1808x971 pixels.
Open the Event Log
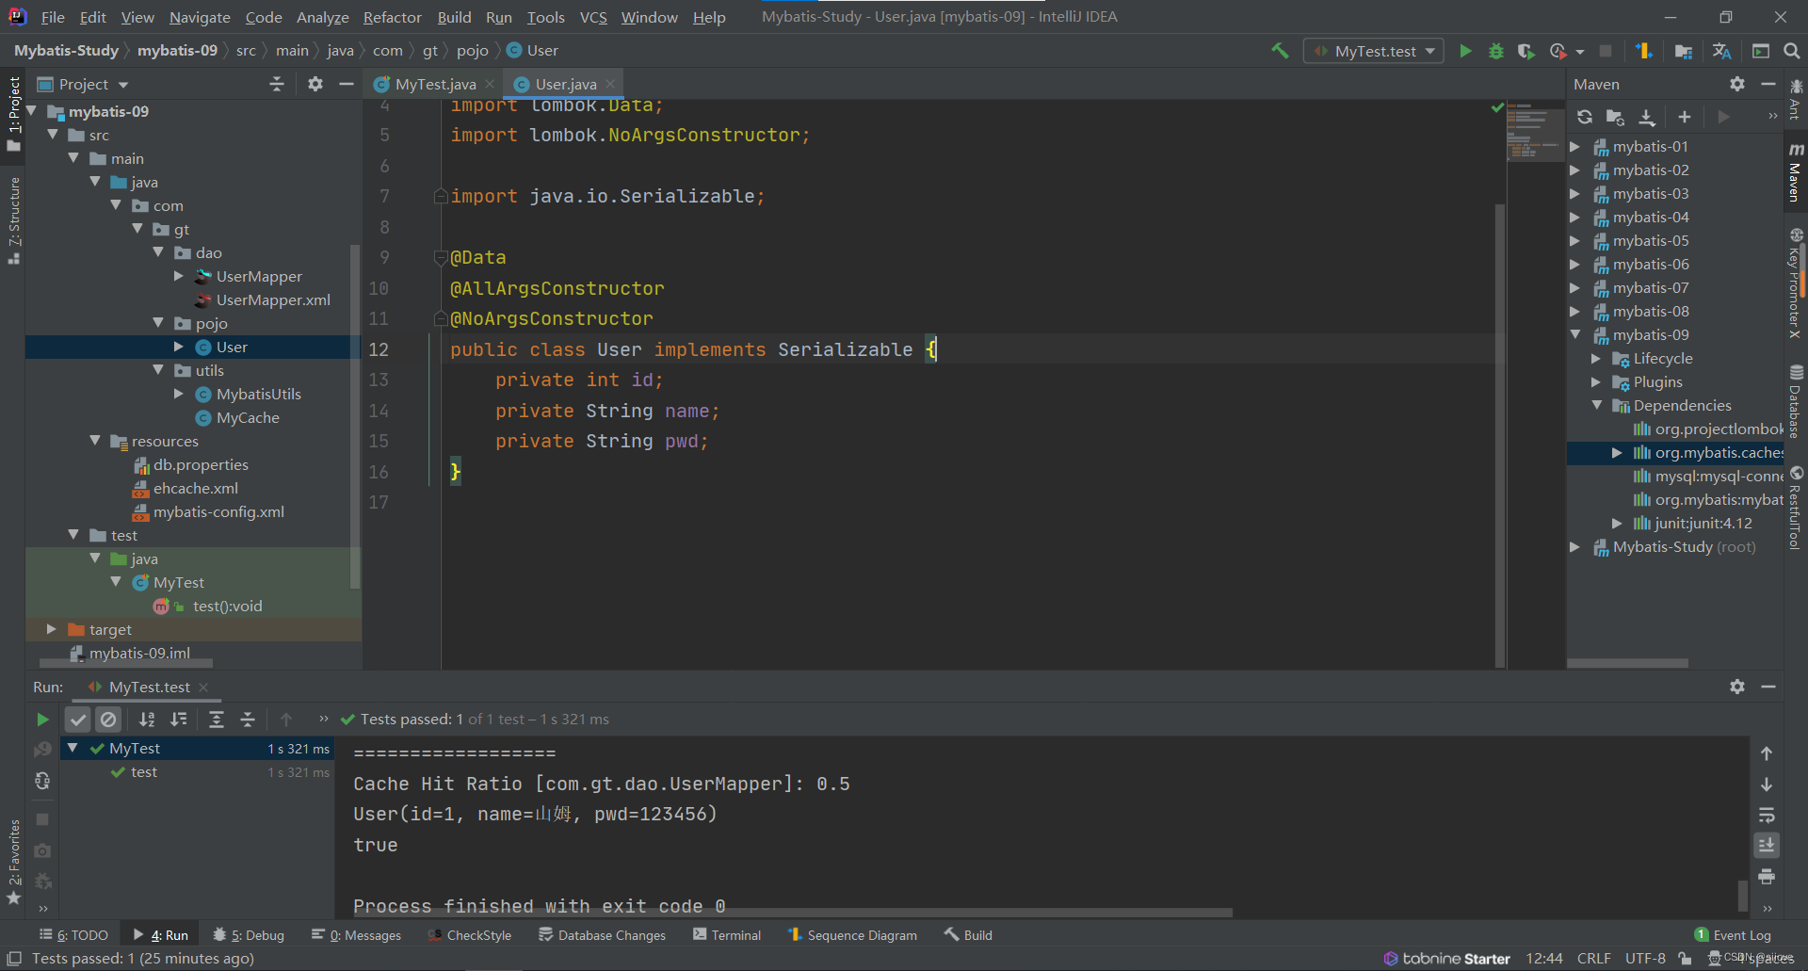coord(1733,935)
